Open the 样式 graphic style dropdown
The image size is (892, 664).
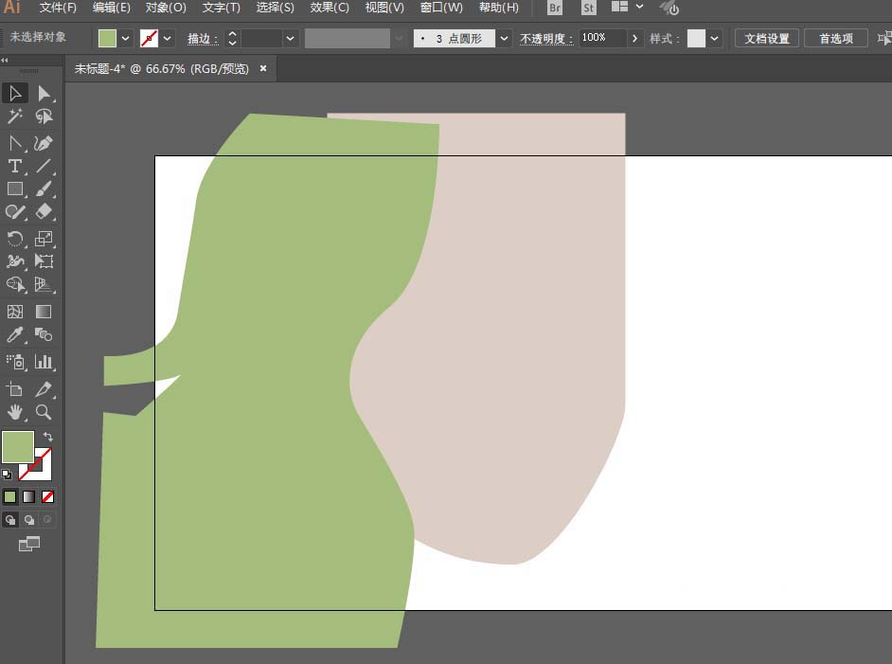[715, 38]
